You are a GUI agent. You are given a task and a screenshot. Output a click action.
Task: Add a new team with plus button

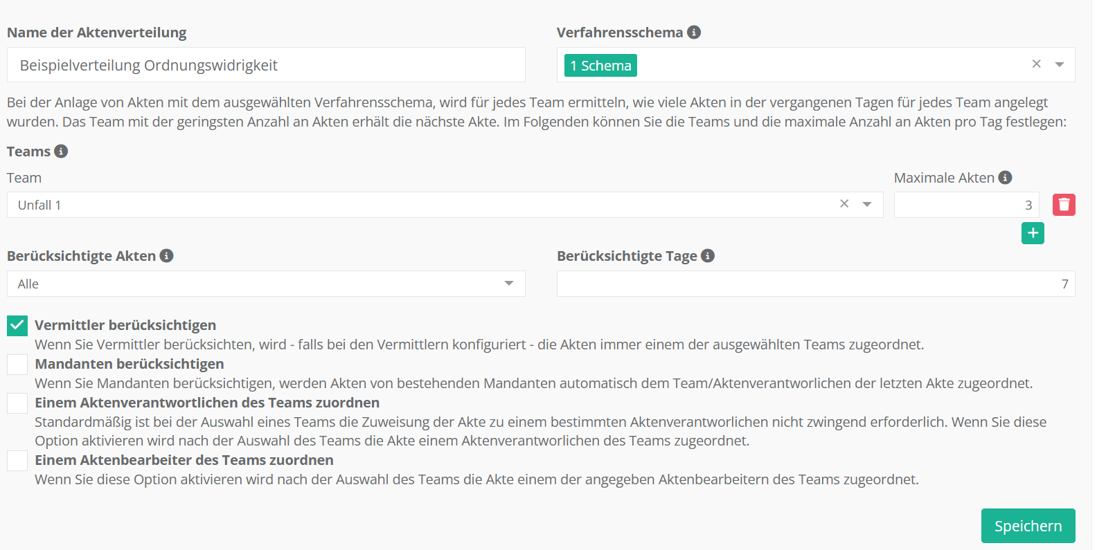point(1033,233)
